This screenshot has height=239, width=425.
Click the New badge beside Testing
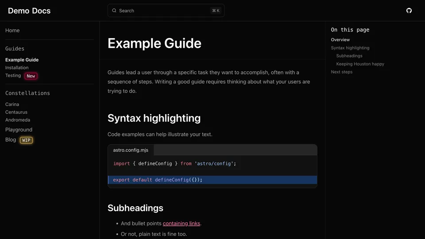coord(31,76)
